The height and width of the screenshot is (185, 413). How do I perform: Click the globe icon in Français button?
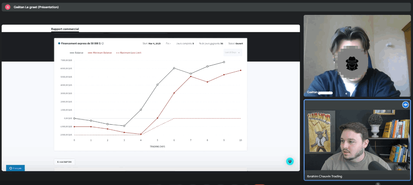pyautogui.click(x=11, y=168)
